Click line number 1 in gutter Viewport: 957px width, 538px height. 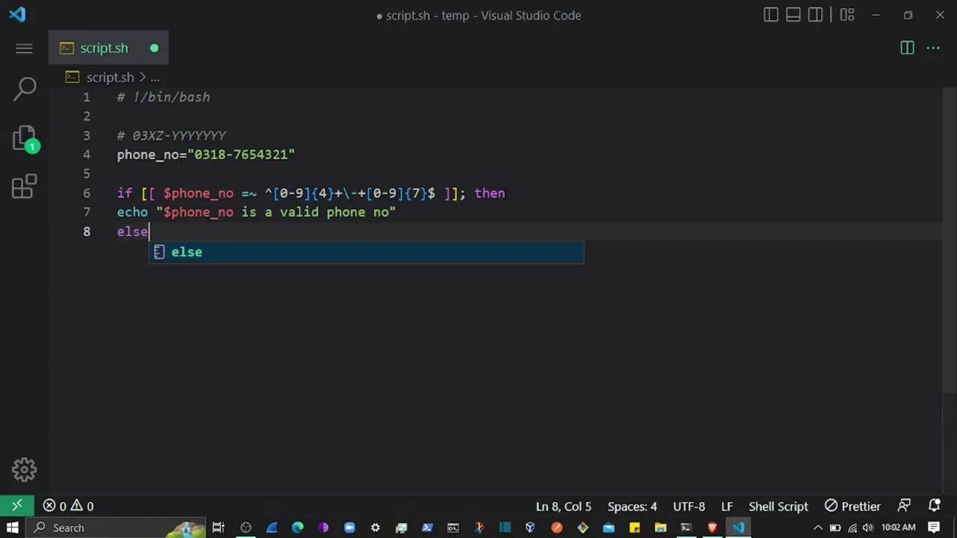[x=86, y=97]
